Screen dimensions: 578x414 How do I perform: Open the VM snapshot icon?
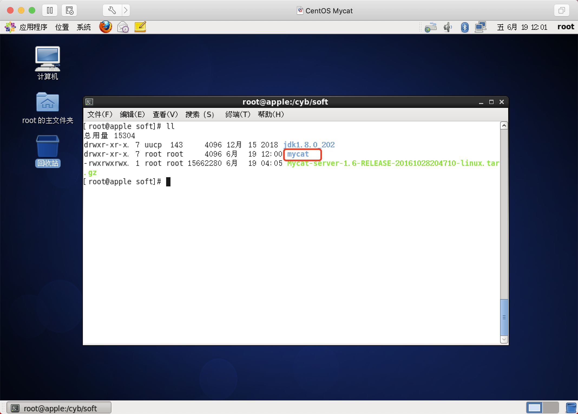pyautogui.click(x=69, y=11)
